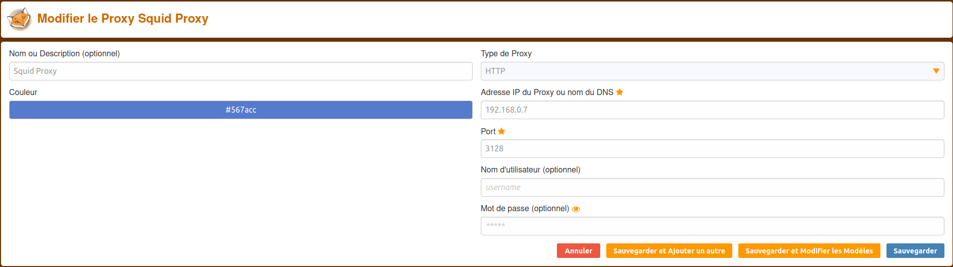Click the Couleur label

(23, 93)
